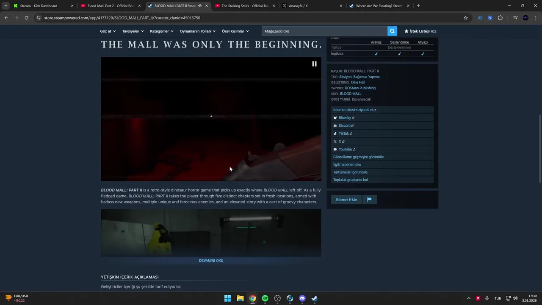
Task: Click the gameplay screenshot thumbnail below description
Action: coord(211,233)
